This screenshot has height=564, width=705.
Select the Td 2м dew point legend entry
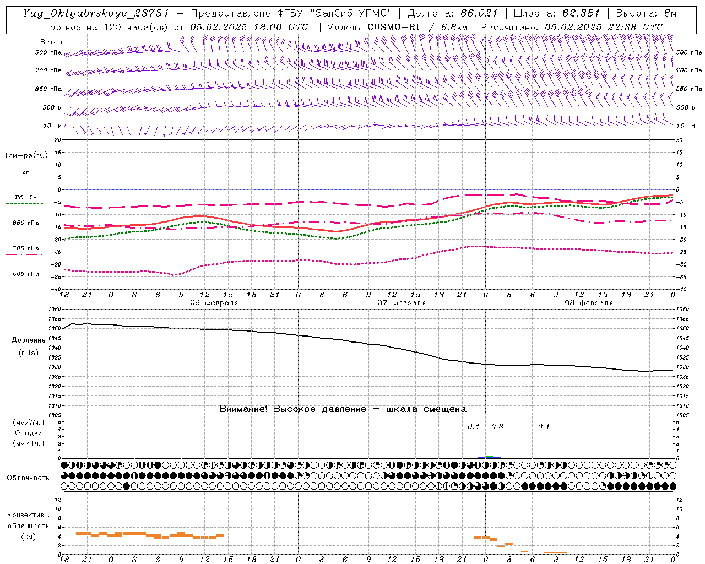click(26, 197)
